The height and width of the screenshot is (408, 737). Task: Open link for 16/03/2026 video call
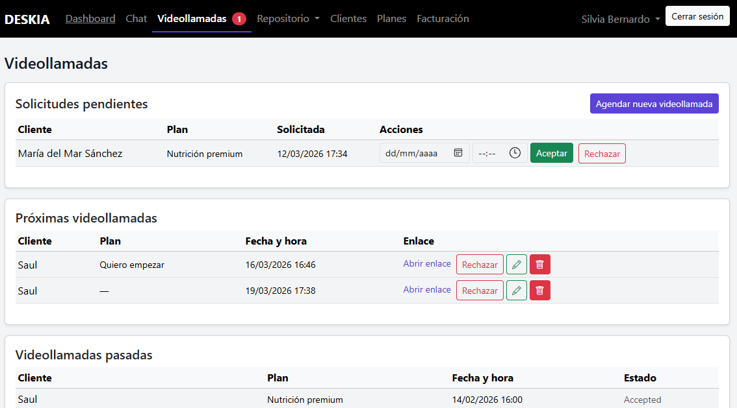[x=427, y=264]
